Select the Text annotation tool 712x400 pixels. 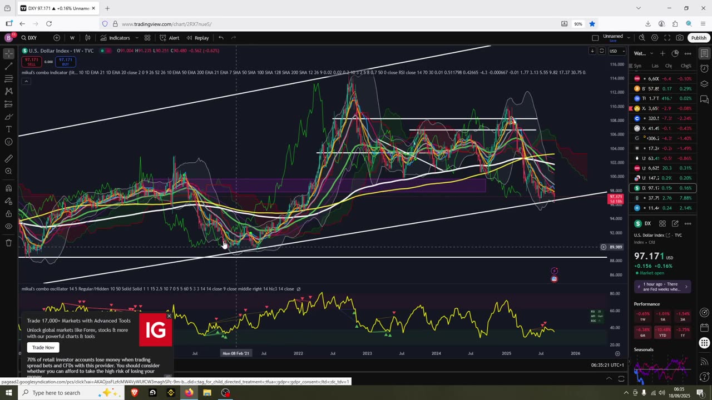coord(8,129)
